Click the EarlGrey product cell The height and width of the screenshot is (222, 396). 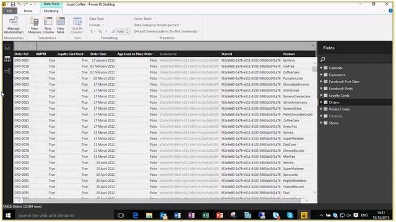tap(289, 60)
